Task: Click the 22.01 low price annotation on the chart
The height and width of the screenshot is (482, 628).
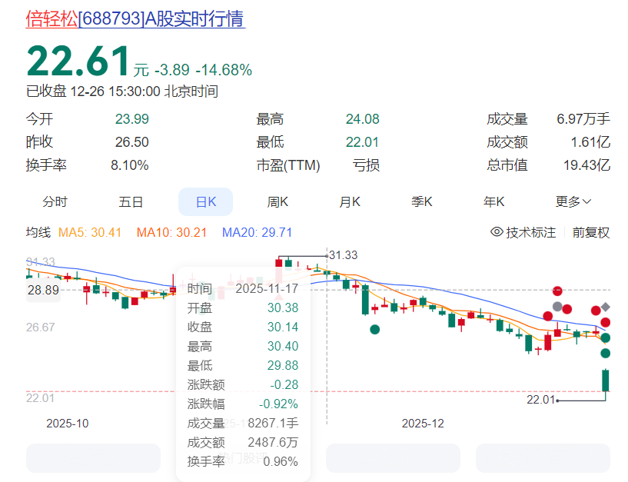Action: tap(540, 400)
